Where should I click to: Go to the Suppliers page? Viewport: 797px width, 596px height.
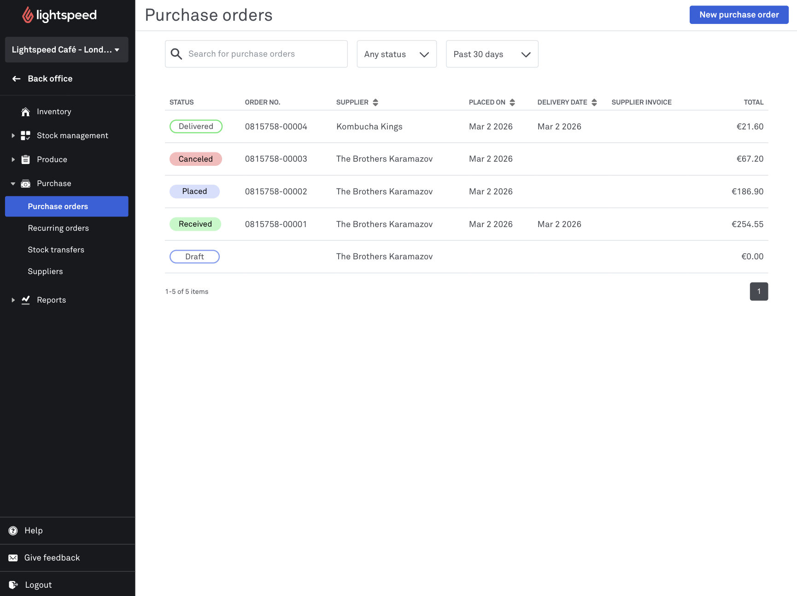pyautogui.click(x=45, y=271)
